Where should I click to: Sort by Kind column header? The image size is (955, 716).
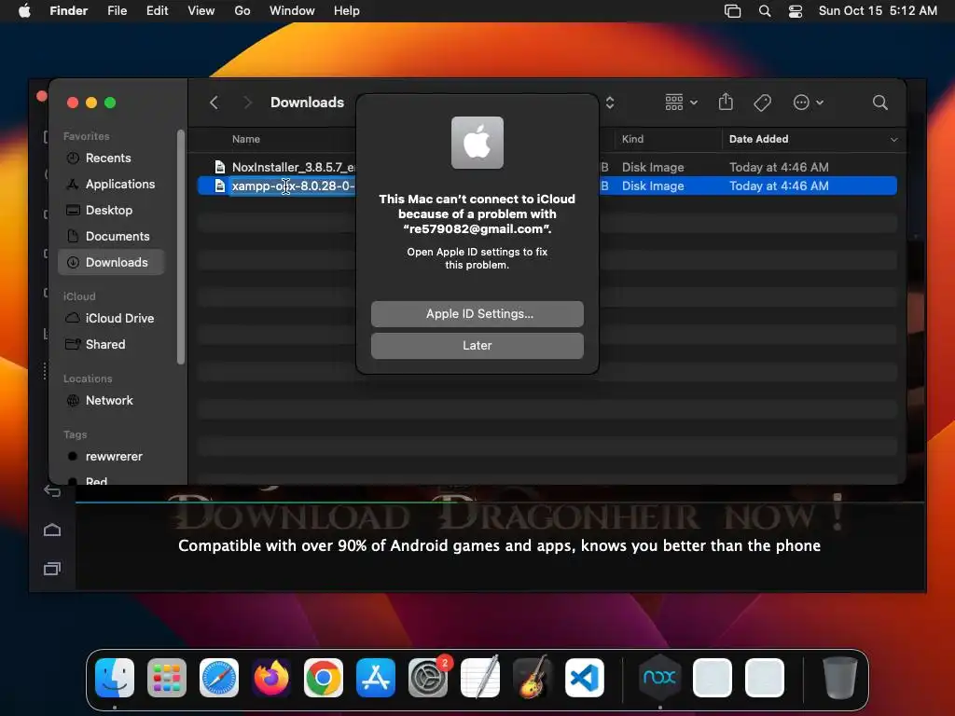[x=632, y=139]
